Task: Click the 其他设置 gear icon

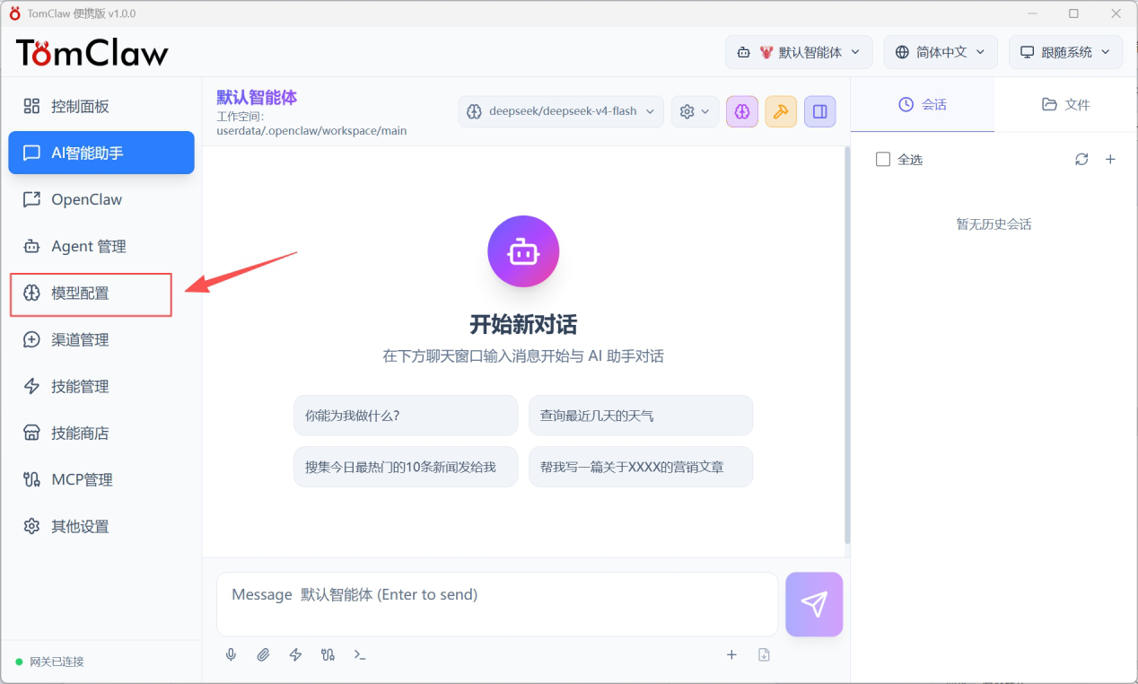Action: 31,526
